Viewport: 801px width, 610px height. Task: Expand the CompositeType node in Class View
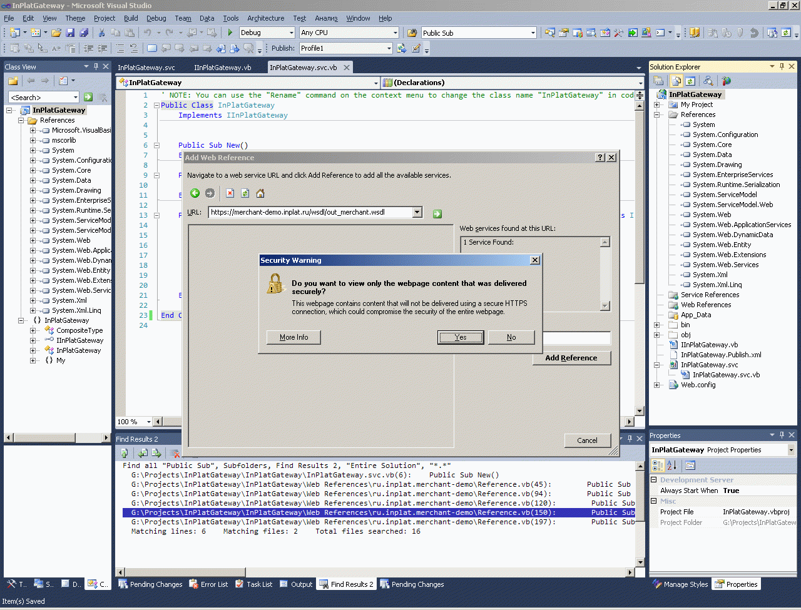pyautogui.click(x=33, y=330)
